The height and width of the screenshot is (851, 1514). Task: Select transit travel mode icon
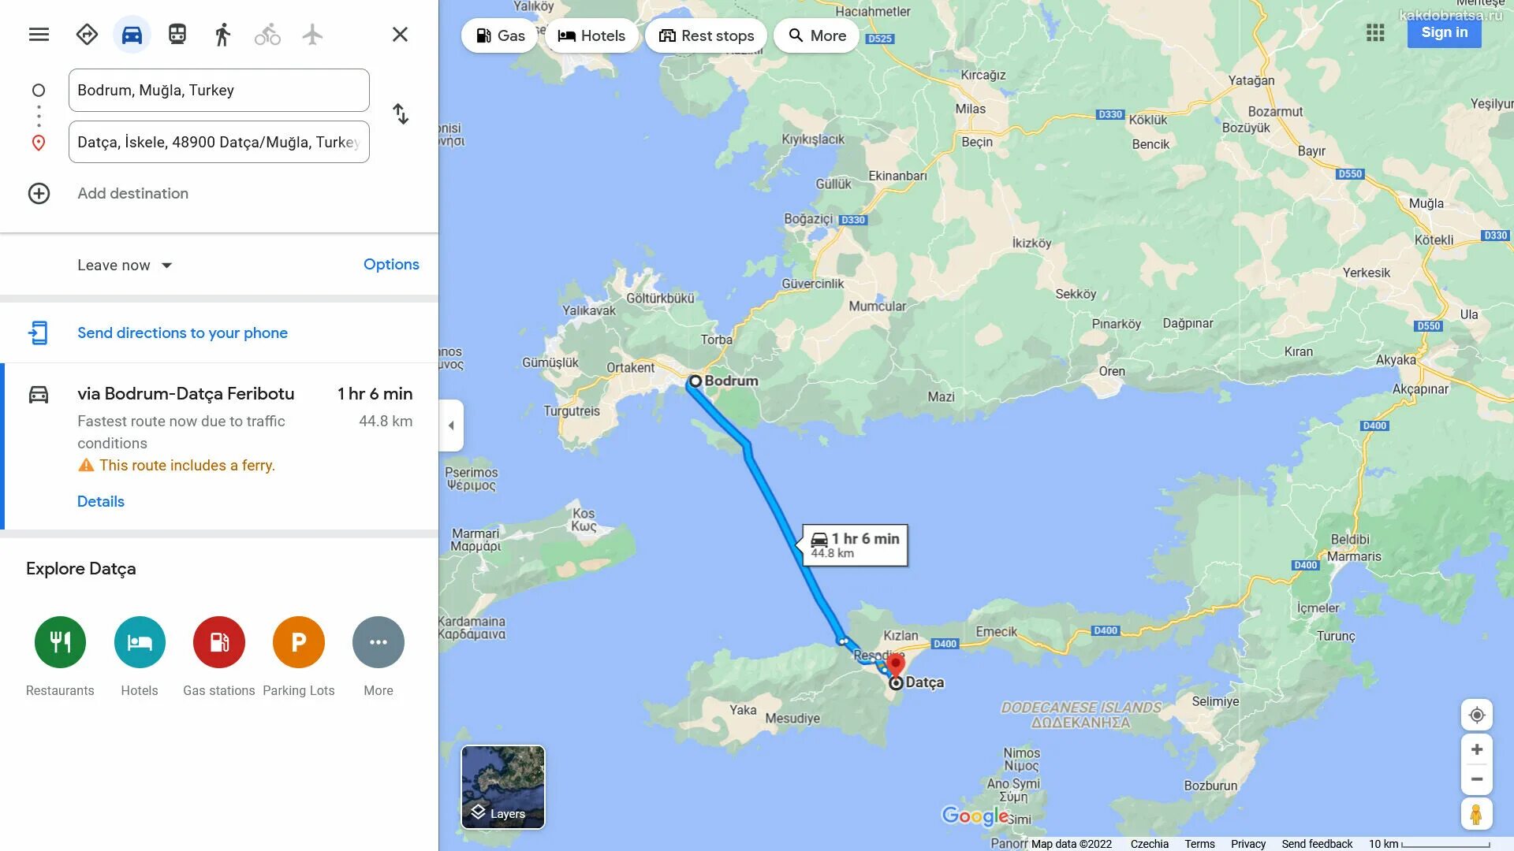[x=177, y=35]
